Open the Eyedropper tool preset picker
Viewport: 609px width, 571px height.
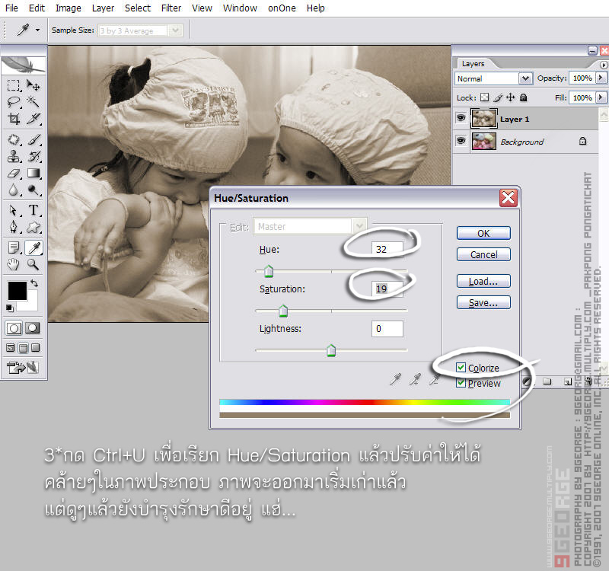(x=37, y=30)
